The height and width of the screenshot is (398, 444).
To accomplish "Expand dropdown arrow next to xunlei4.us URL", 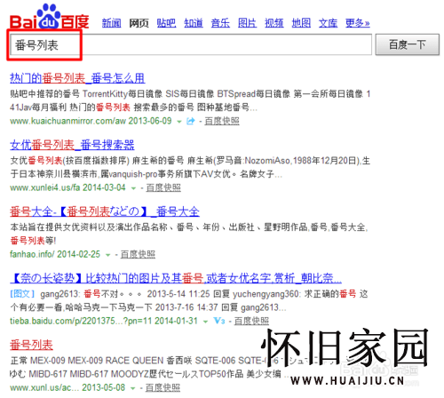I will click(x=133, y=188).
